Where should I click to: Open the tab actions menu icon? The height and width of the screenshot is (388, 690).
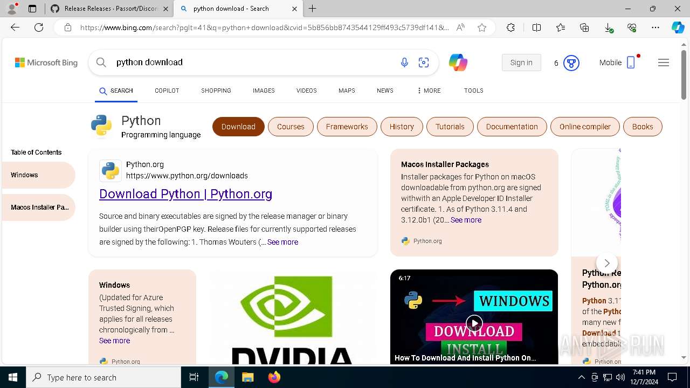point(32,9)
